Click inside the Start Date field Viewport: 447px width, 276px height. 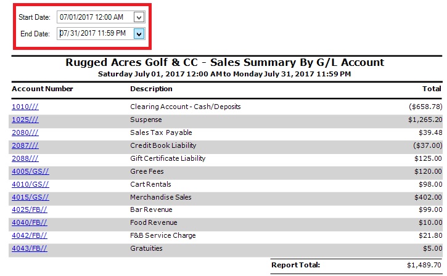pos(94,17)
